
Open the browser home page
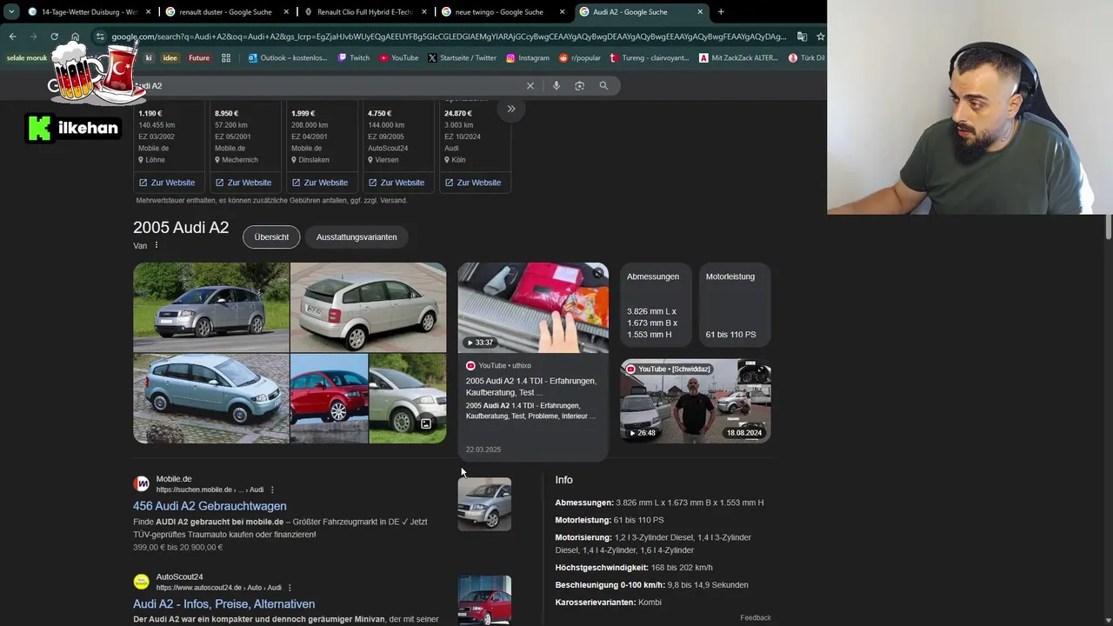[x=75, y=37]
